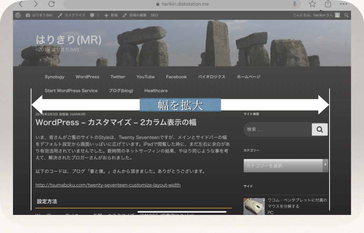Open the WordPress menu item

(x=87, y=77)
